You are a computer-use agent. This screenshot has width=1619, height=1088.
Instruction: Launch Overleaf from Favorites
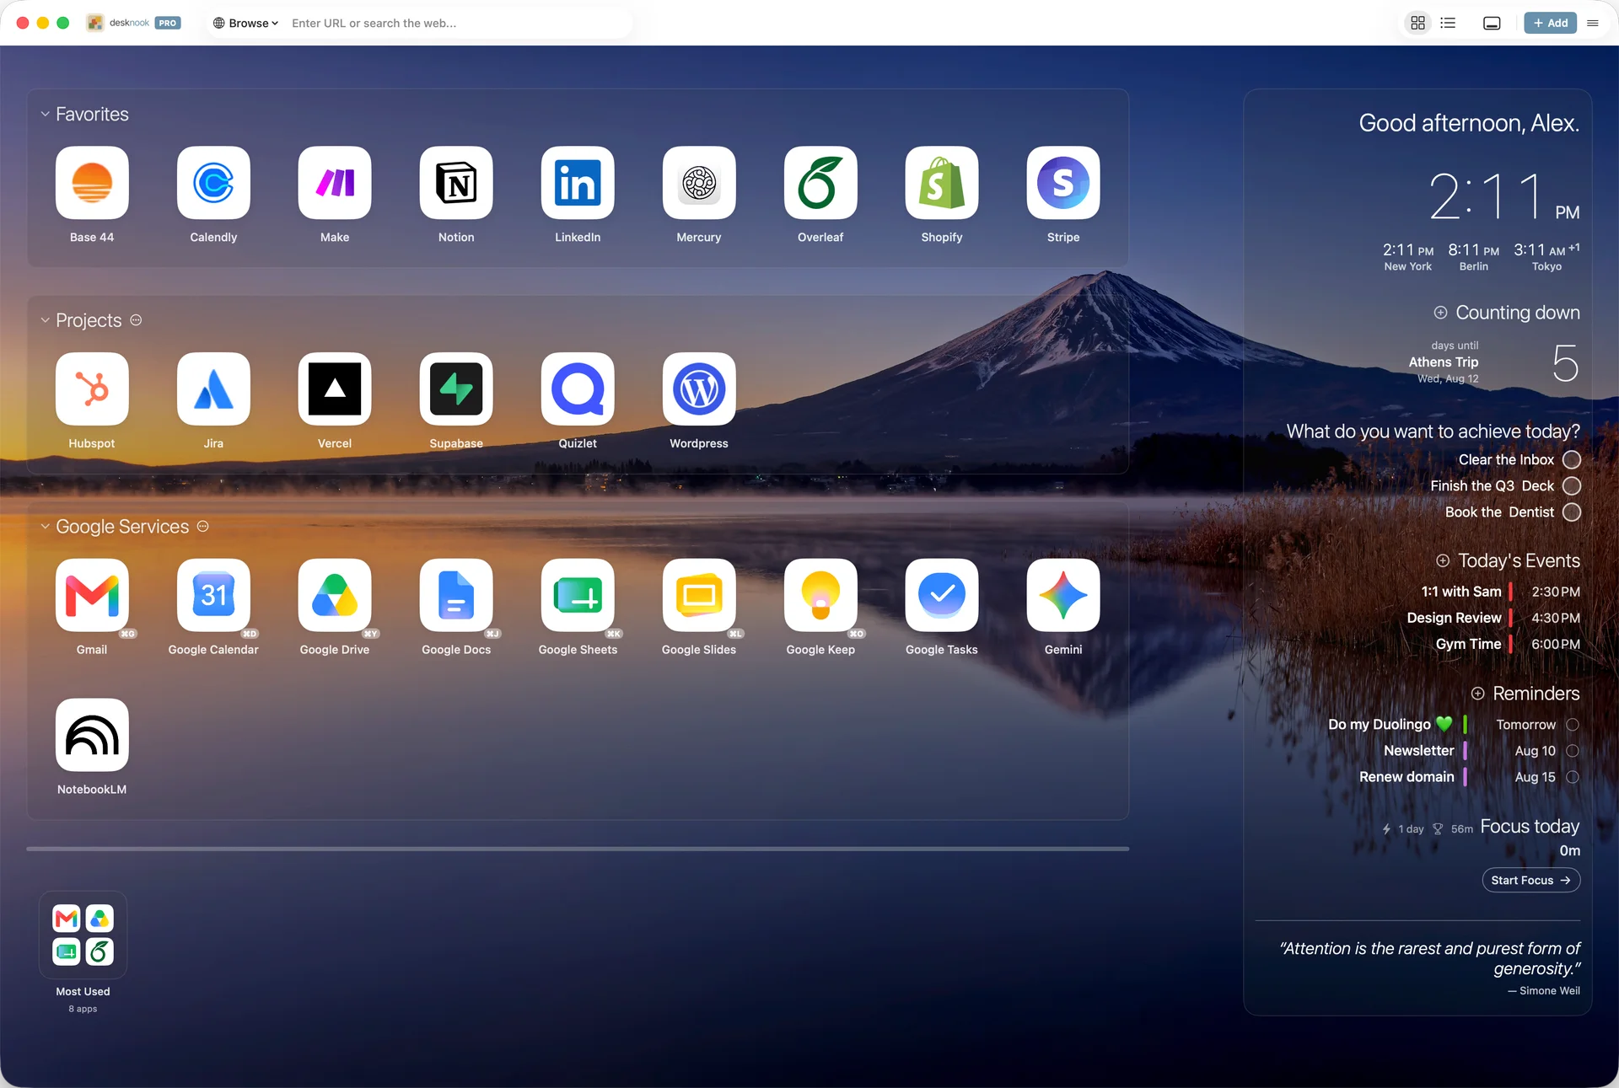(x=820, y=183)
